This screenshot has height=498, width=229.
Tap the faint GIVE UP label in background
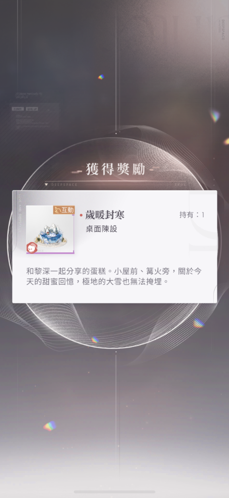(32, 109)
